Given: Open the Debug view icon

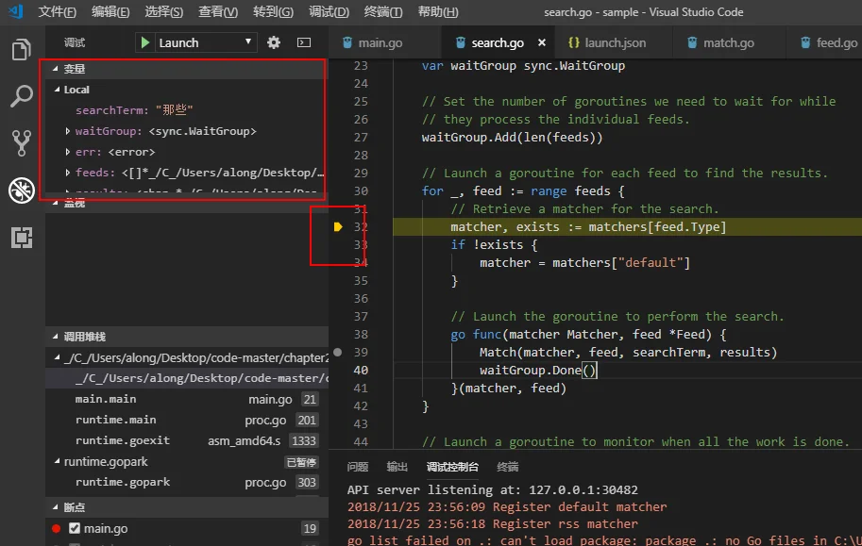Looking at the screenshot, I should pyautogui.click(x=22, y=190).
